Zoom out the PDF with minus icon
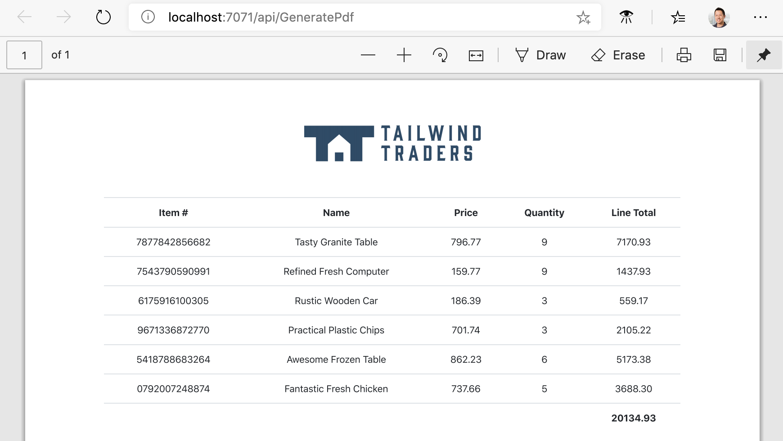The image size is (783, 441). (x=368, y=55)
